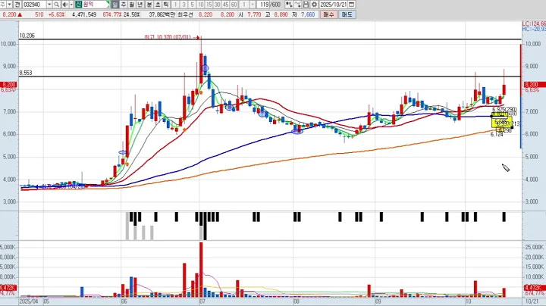The height and width of the screenshot is (306, 546).
Task: Click the green 신 badge icon
Action: [78, 5]
